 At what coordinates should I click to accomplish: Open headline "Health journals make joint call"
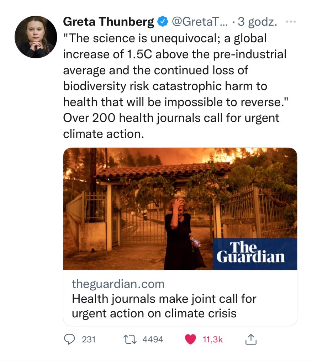click(164, 299)
